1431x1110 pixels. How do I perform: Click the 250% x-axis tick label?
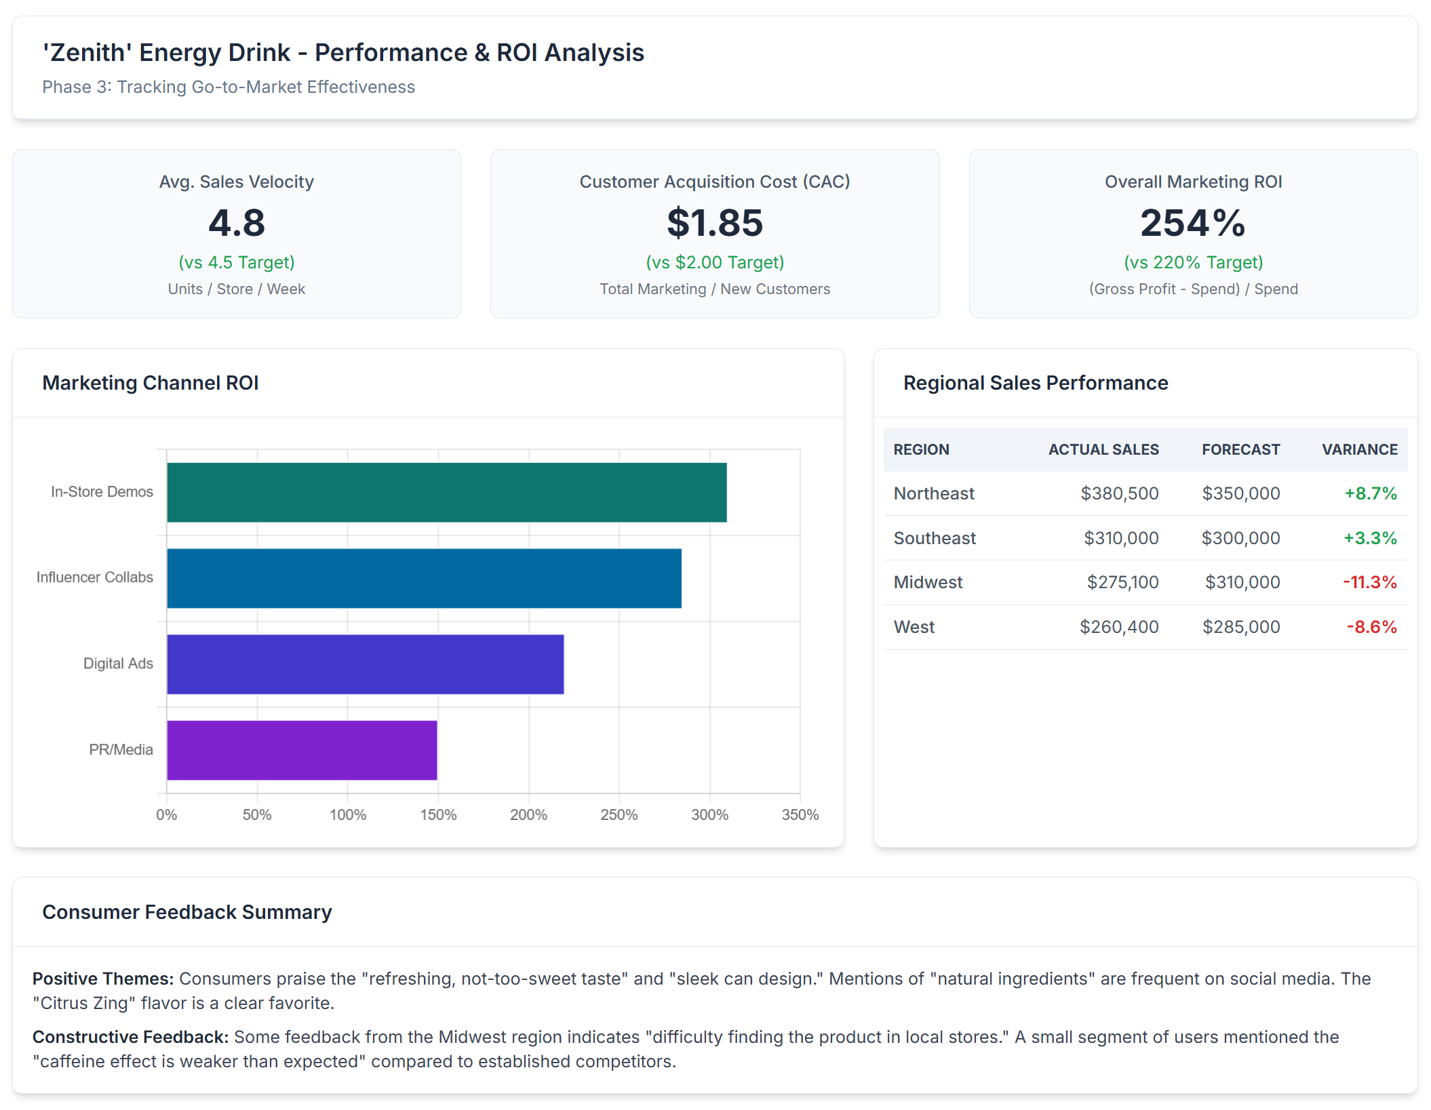click(x=619, y=815)
